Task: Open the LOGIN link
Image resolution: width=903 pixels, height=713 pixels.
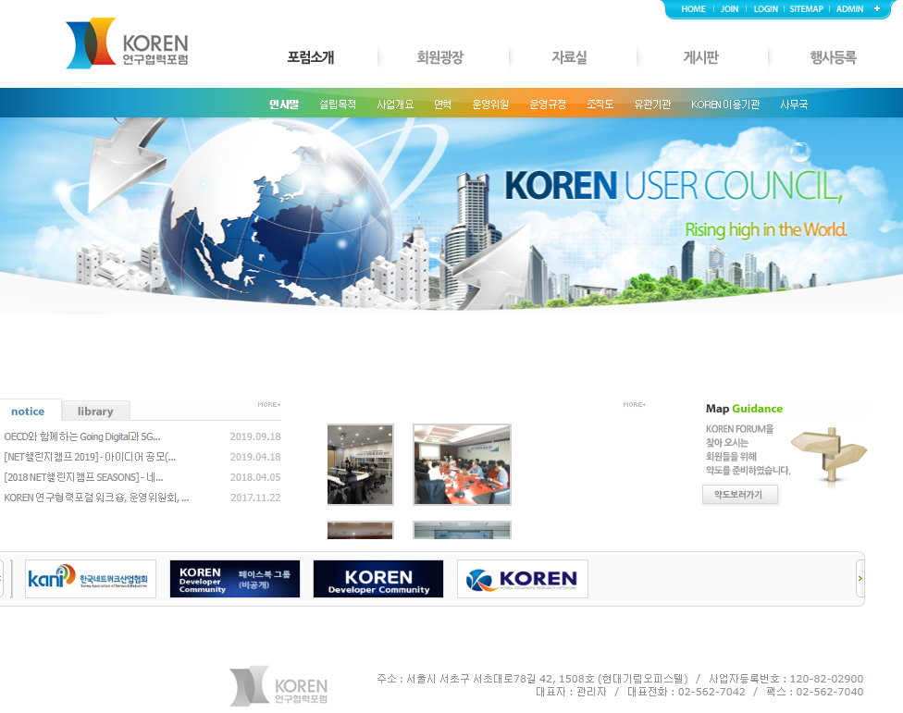Action: click(x=765, y=9)
